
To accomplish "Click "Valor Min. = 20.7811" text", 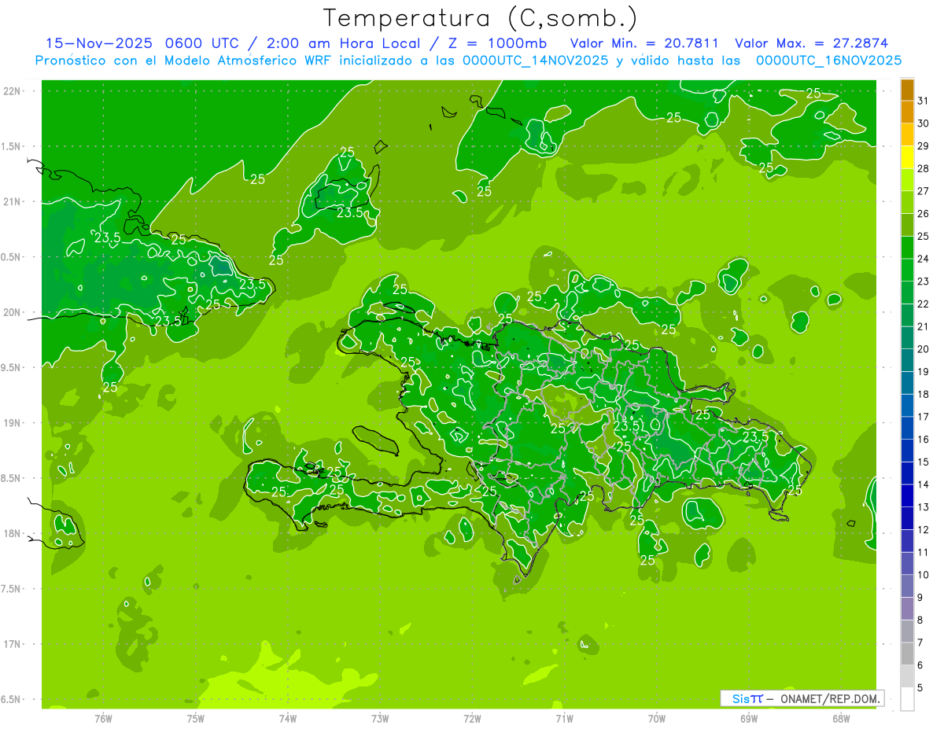I will (x=644, y=43).
